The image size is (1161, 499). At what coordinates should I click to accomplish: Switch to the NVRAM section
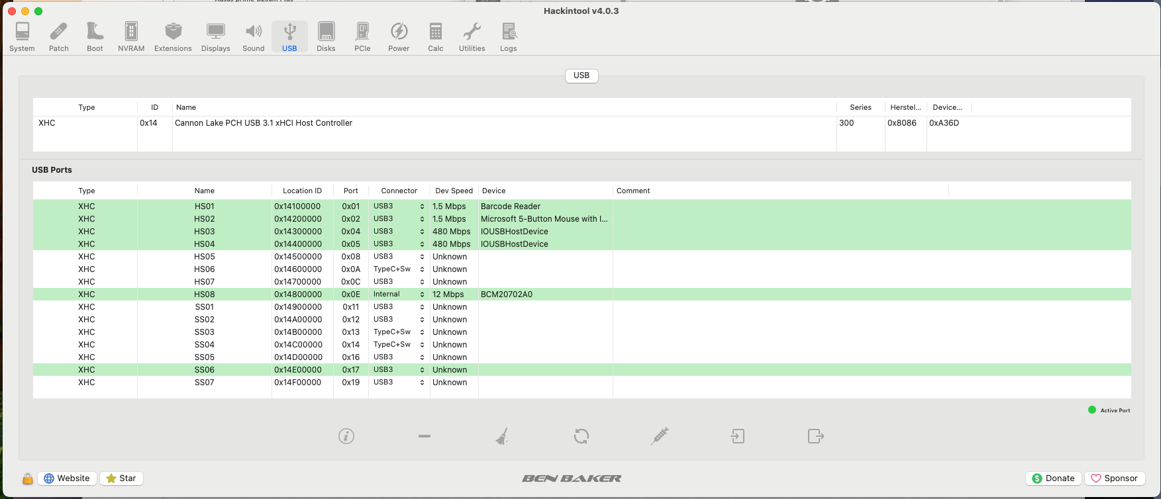pos(131,36)
